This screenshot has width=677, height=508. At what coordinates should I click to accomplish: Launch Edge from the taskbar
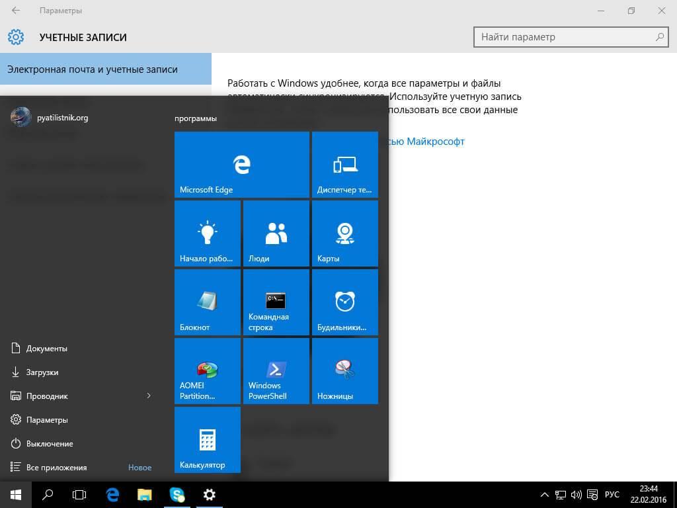(x=112, y=495)
